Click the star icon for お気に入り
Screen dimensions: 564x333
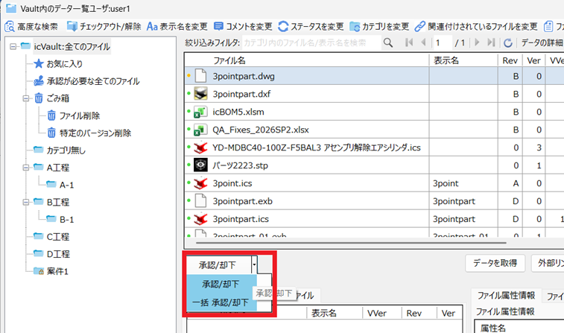tap(39, 63)
